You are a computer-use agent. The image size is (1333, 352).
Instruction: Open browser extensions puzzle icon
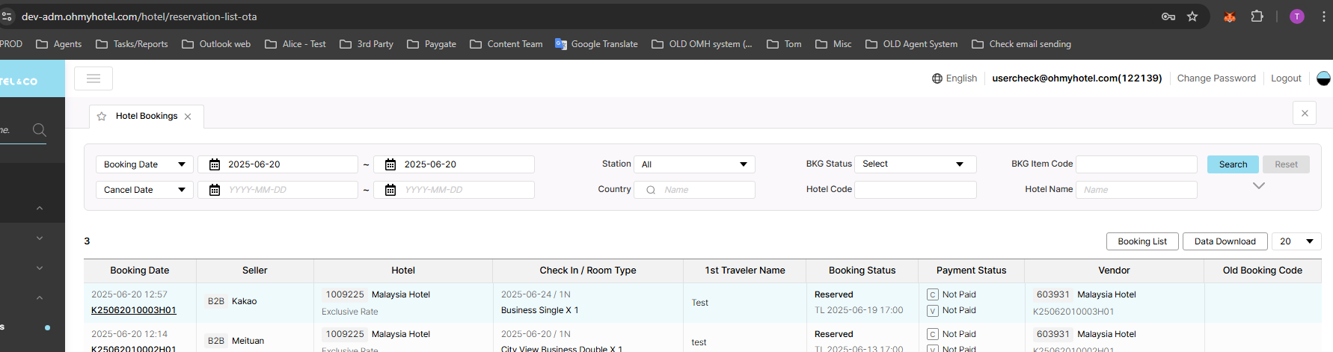pos(1257,16)
